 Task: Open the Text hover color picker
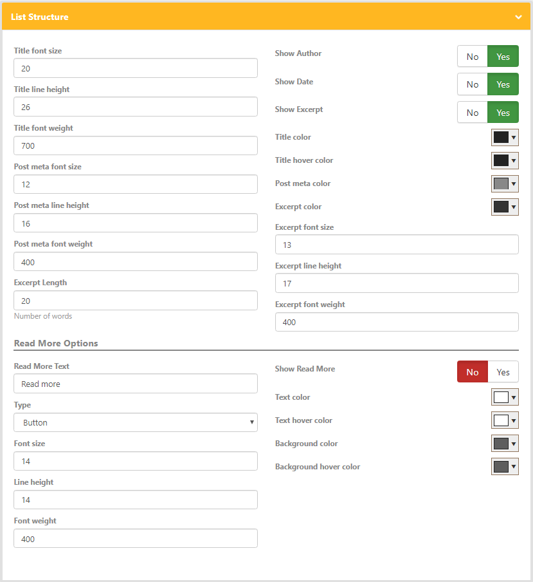click(505, 420)
